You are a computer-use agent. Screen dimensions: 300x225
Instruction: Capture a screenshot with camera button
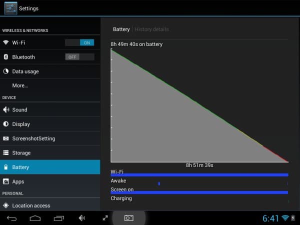pos(129,218)
